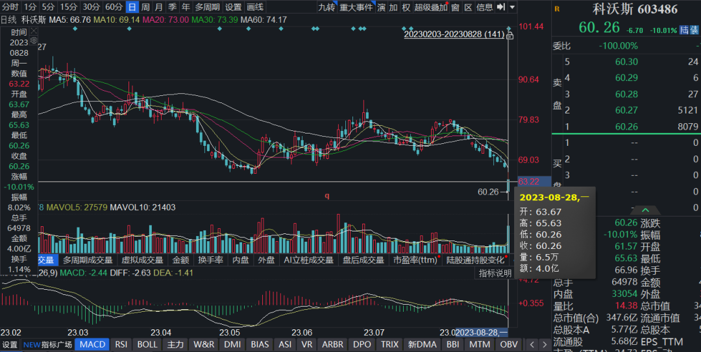This screenshot has height=352, width=701.
Task: Select the 换手率 volume sub-tab
Action: (210, 260)
